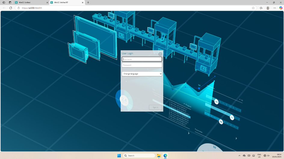Open File Explorer from the taskbar
The width and height of the screenshot is (284, 159).
[159, 156]
